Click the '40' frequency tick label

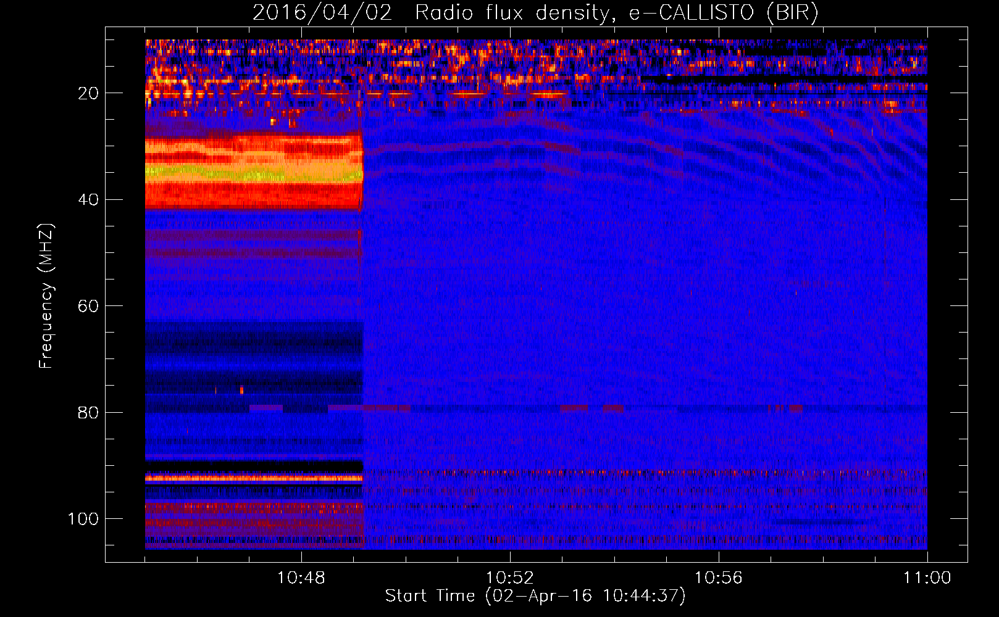(x=88, y=200)
